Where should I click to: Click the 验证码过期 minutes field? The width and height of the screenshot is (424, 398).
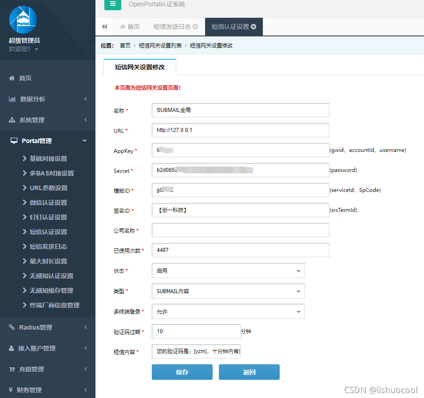[x=196, y=331]
